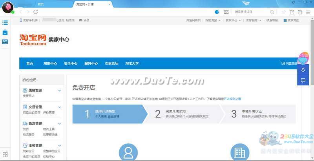
Task: Click the paper plane icon in title bar
Action: (x=246, y=4)
